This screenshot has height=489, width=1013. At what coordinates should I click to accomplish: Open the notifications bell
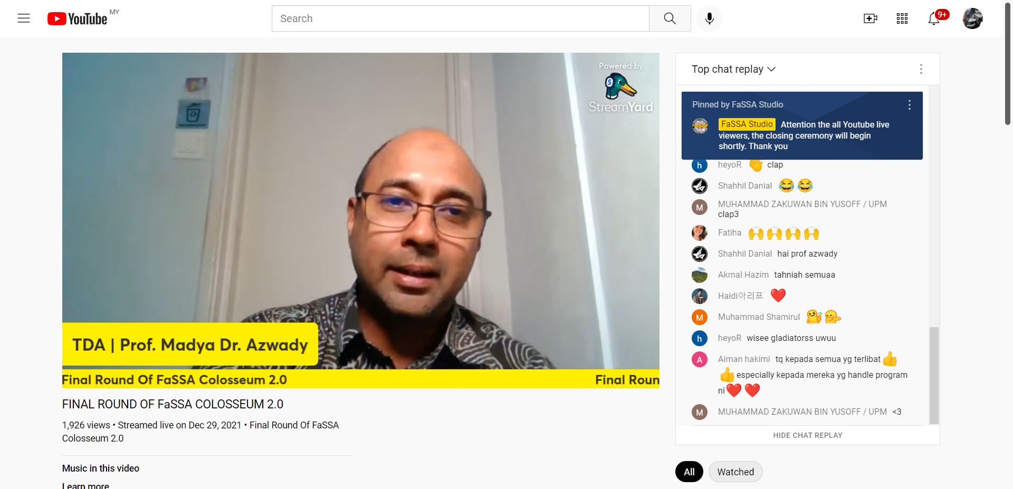tap(934, 18)
